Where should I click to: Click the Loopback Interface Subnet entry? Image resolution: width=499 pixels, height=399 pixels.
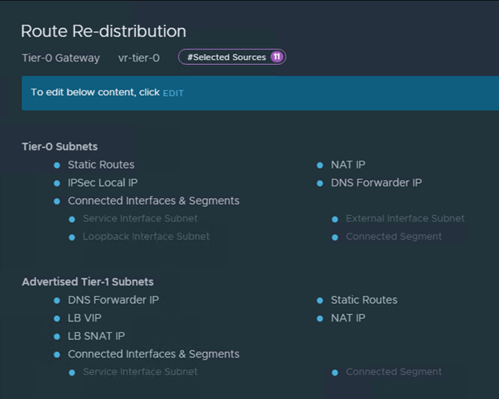(x=146, y=237)
